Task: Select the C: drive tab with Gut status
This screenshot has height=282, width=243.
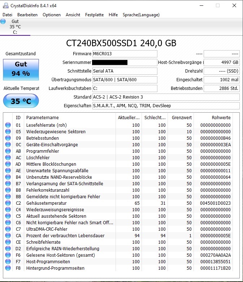Action: click(15, 27)
